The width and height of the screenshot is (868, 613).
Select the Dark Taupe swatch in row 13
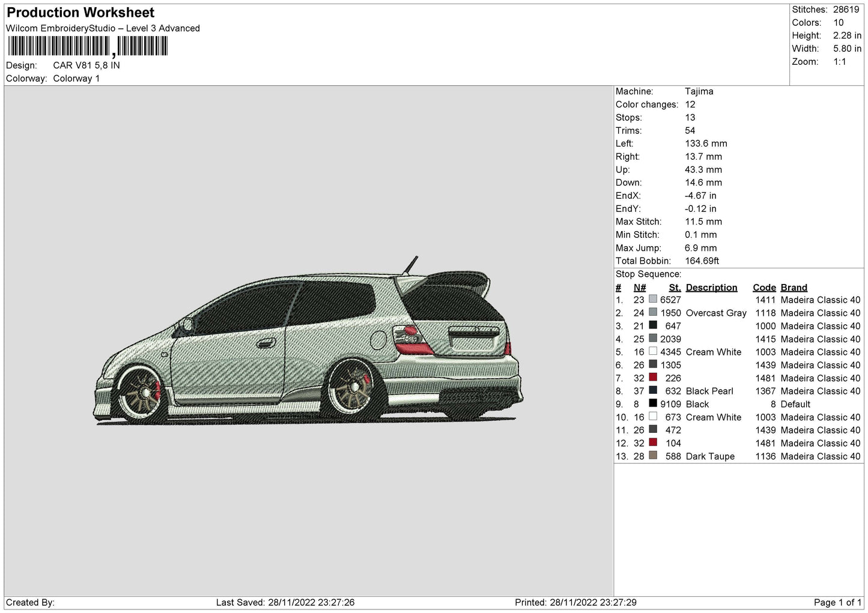point(652,456)
